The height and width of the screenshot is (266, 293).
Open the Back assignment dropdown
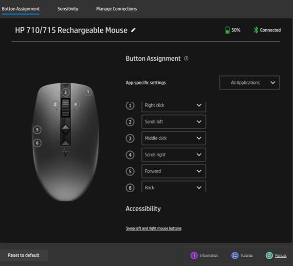pyautogui.click(x=174, y=186)
